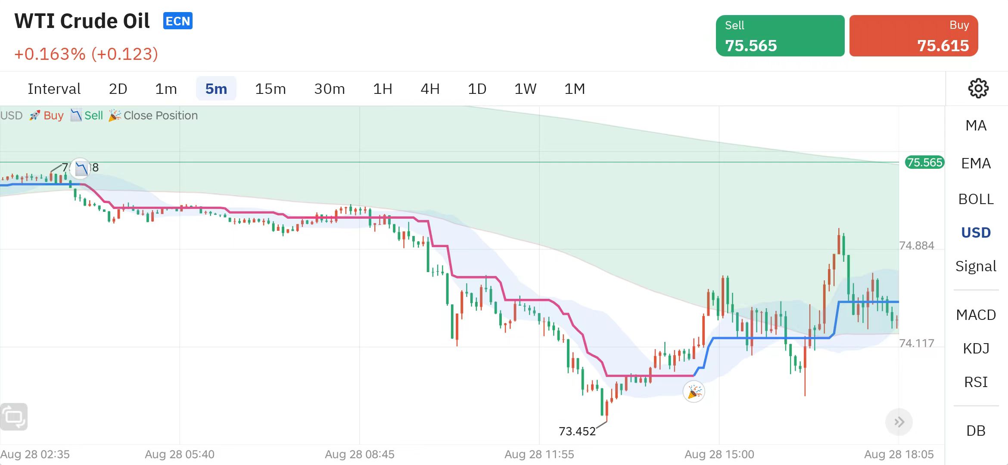This screenshot has width=1008, height=465.
Task: Switch to the 1H interval
Action: (382, 89)
